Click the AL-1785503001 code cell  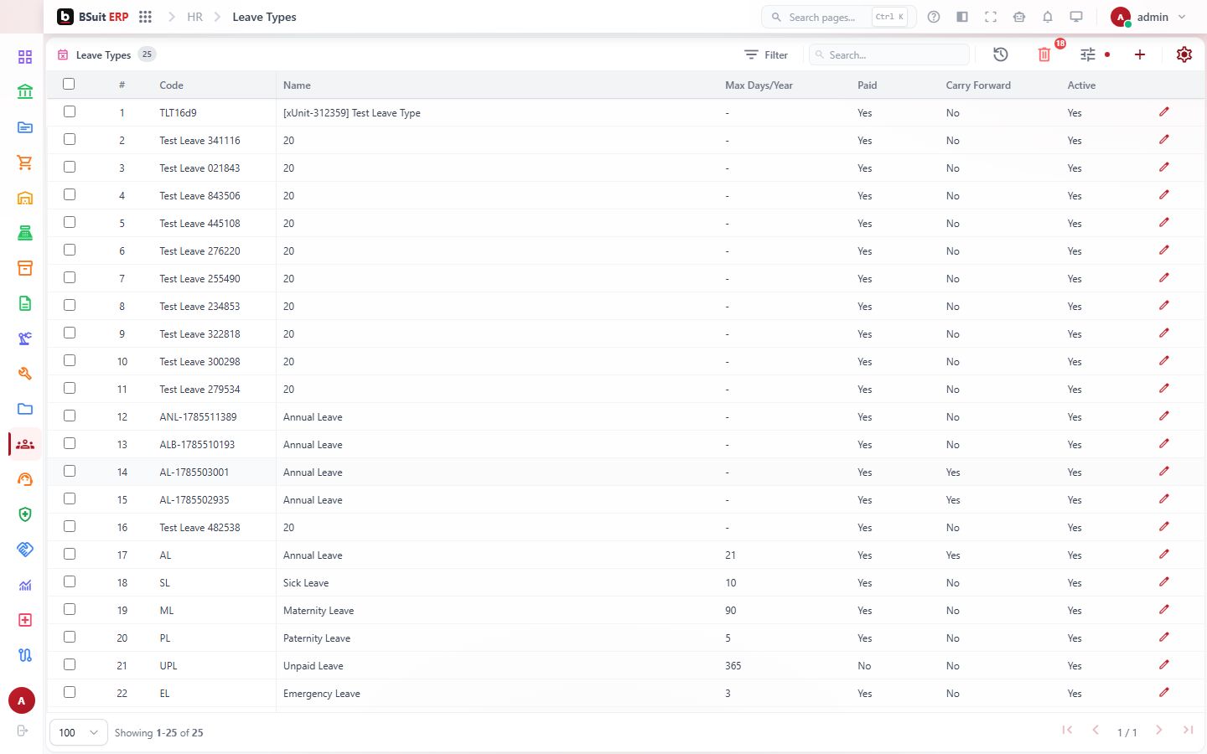194,473
